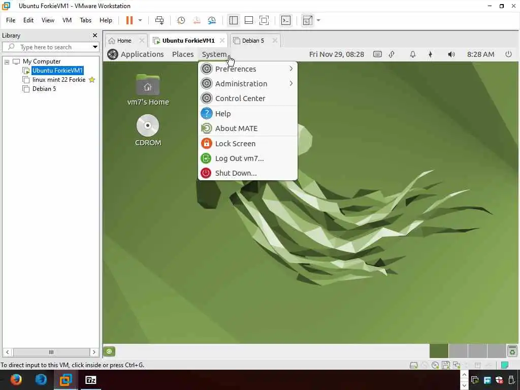
Task: Enter full screen mode icon
Action: (264, 20)
